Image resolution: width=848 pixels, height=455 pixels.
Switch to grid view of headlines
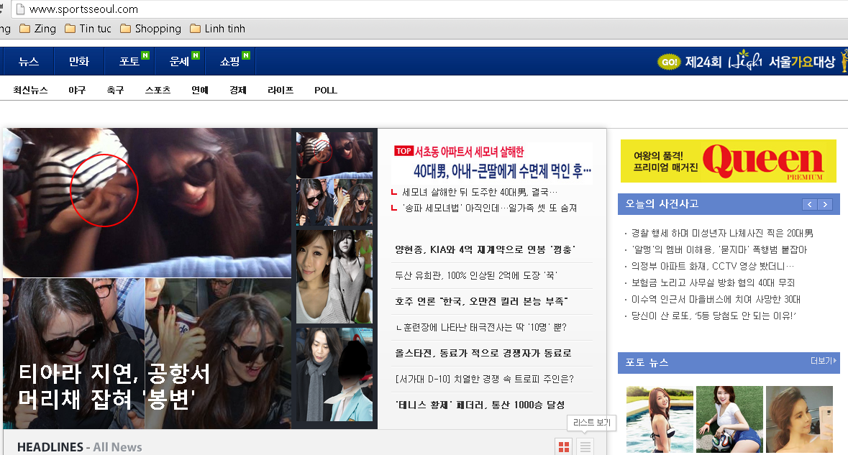pyautogui.click(x=564, y=447)
